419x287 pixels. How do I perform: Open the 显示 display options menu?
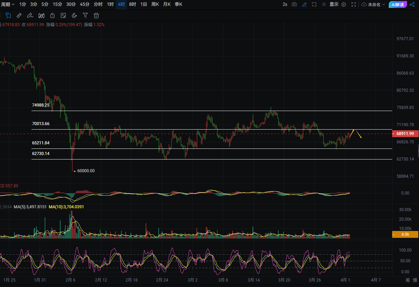(x=334, y=4)
